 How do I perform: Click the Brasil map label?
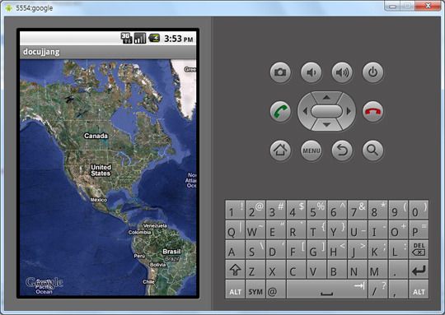tap(171, 252)
